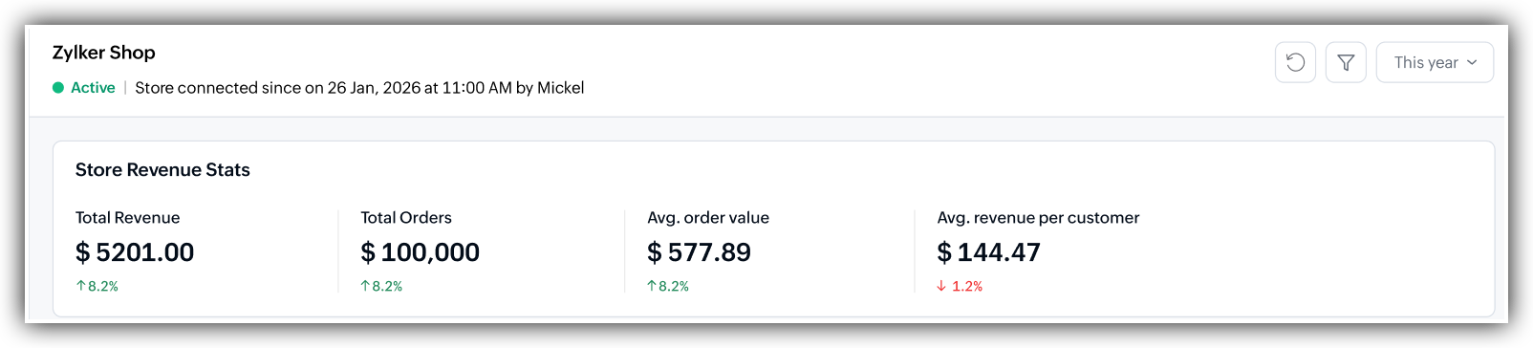Click the Store Revenue Stats heading
This screenshot has height=348, width=1533.
[x=162, y=170]
